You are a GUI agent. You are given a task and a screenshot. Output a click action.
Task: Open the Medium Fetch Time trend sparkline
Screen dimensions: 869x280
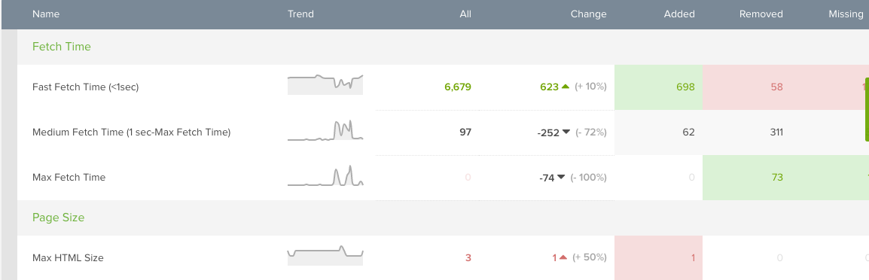[325, 129]
